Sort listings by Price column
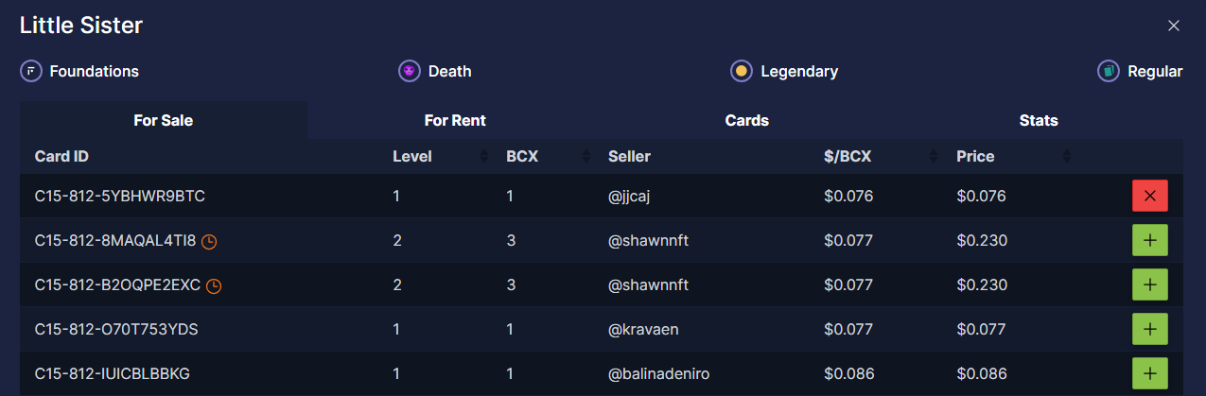This screenshot has height=396, width=1206. (1067, 156)
